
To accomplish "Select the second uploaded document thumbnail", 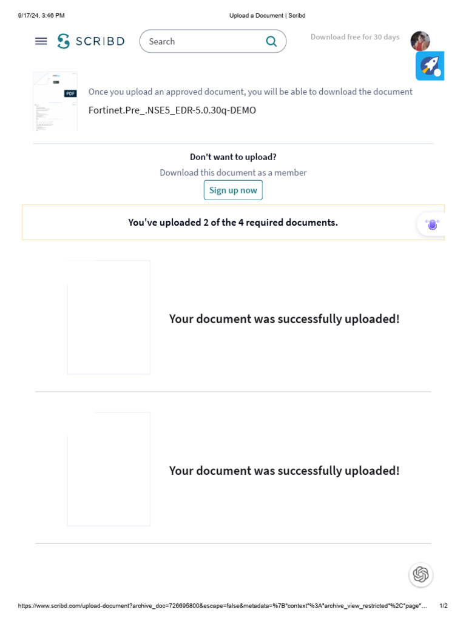I will tap(109, 469).
